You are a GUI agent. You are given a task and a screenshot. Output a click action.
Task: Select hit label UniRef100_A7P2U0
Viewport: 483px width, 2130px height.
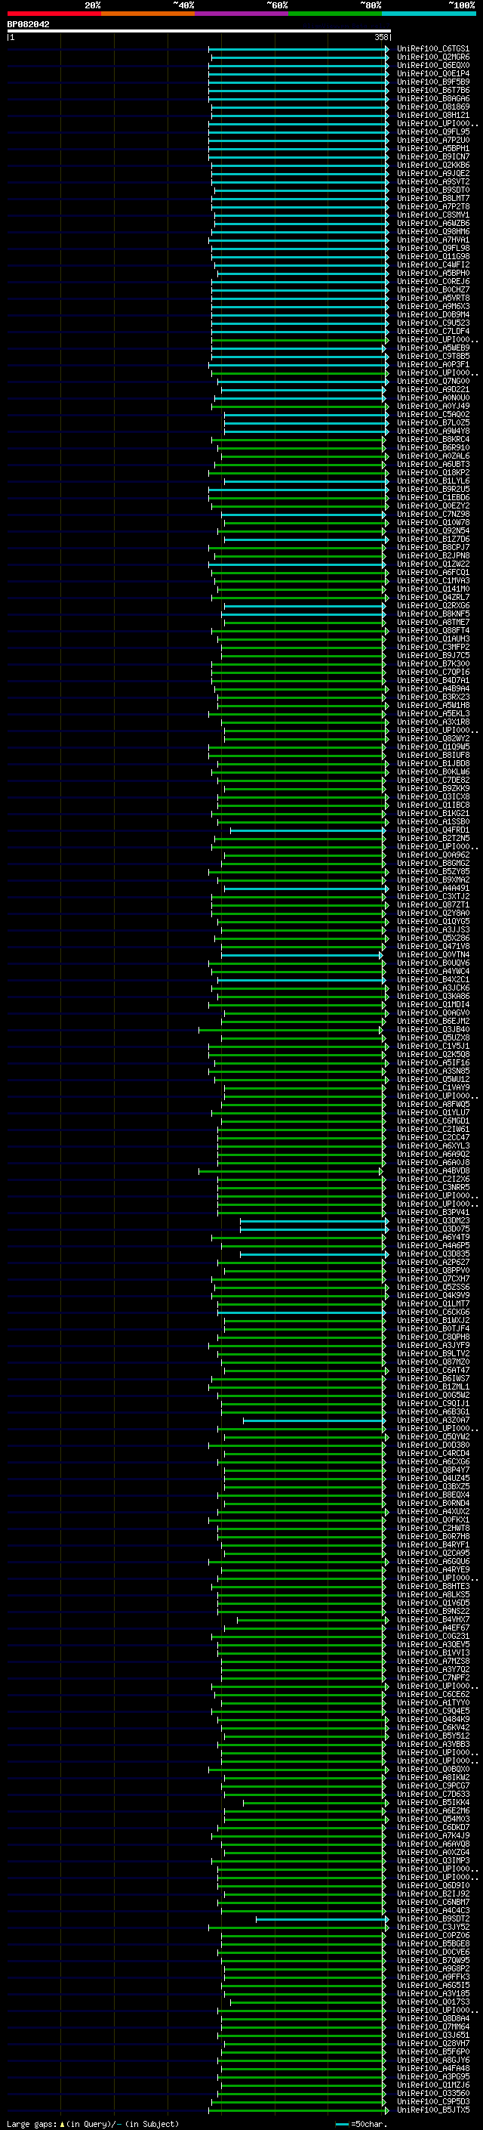[432, 140]
